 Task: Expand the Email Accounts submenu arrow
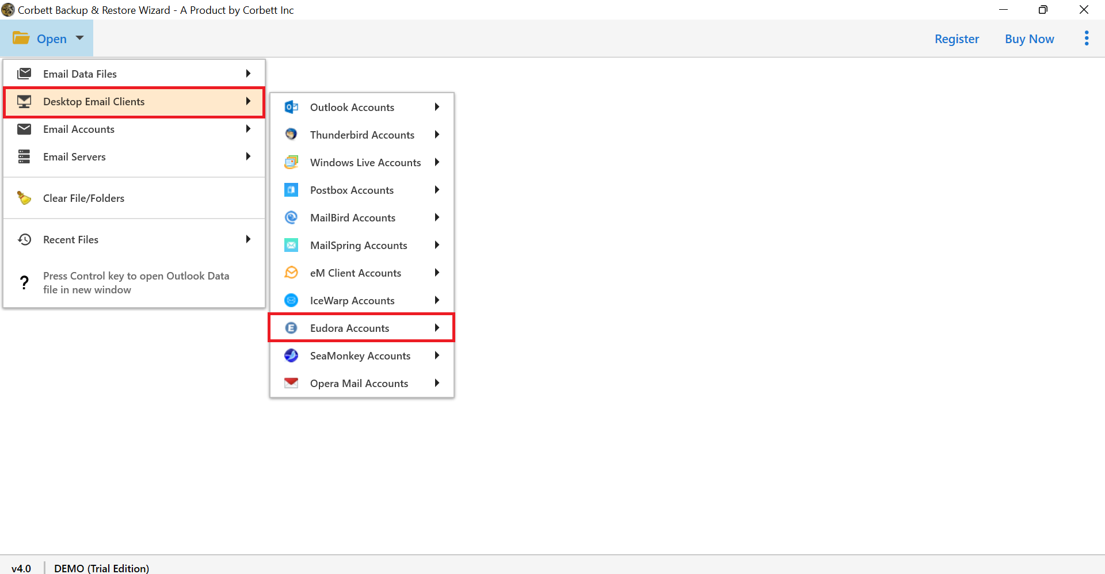(x=248, y=129)
